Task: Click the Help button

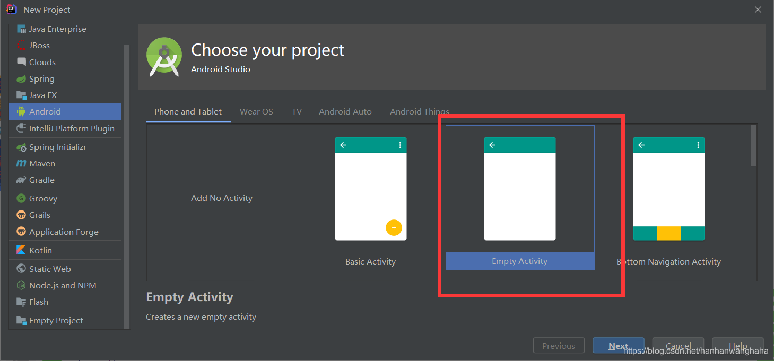Action: coord(738,346)
